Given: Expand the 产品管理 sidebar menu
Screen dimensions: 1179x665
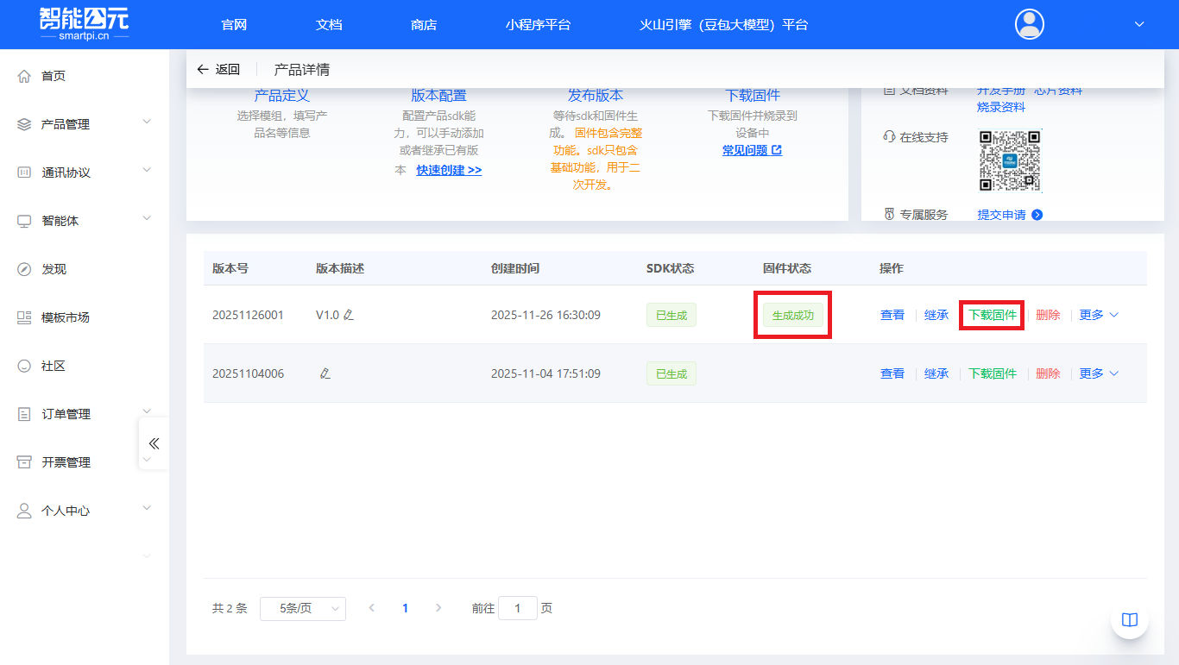Looking at the screenshot, I should tap(84, 124).
